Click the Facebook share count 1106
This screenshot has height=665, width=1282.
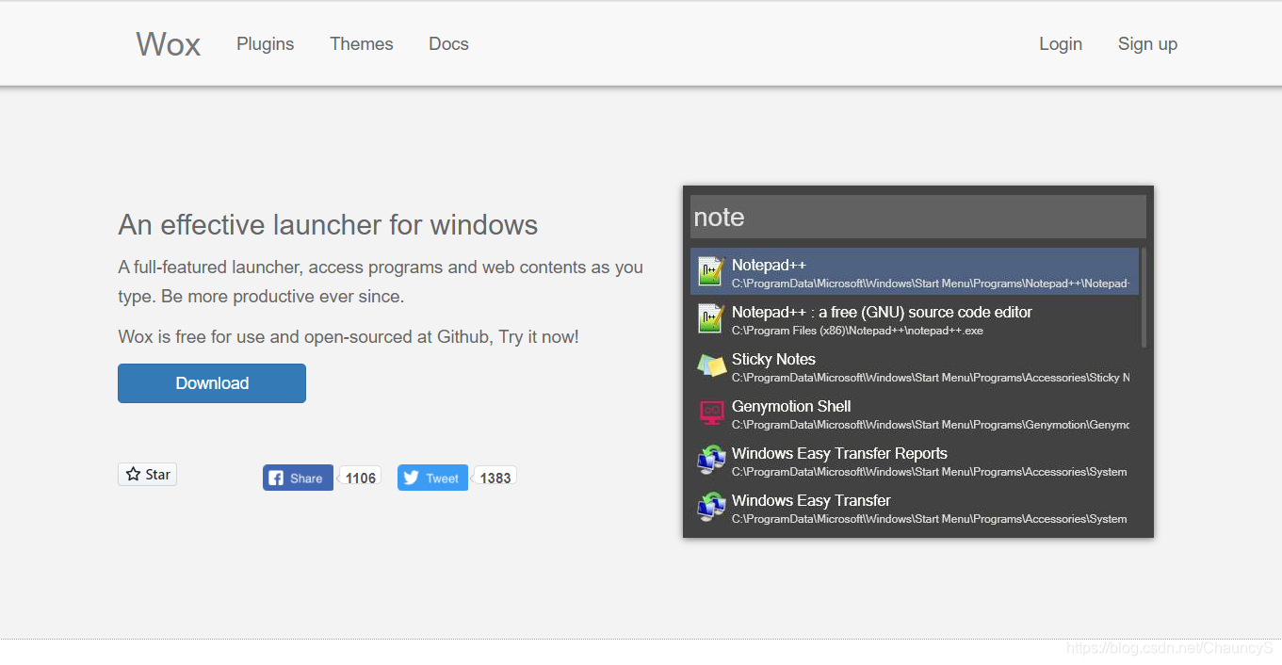tap(360, 478)
